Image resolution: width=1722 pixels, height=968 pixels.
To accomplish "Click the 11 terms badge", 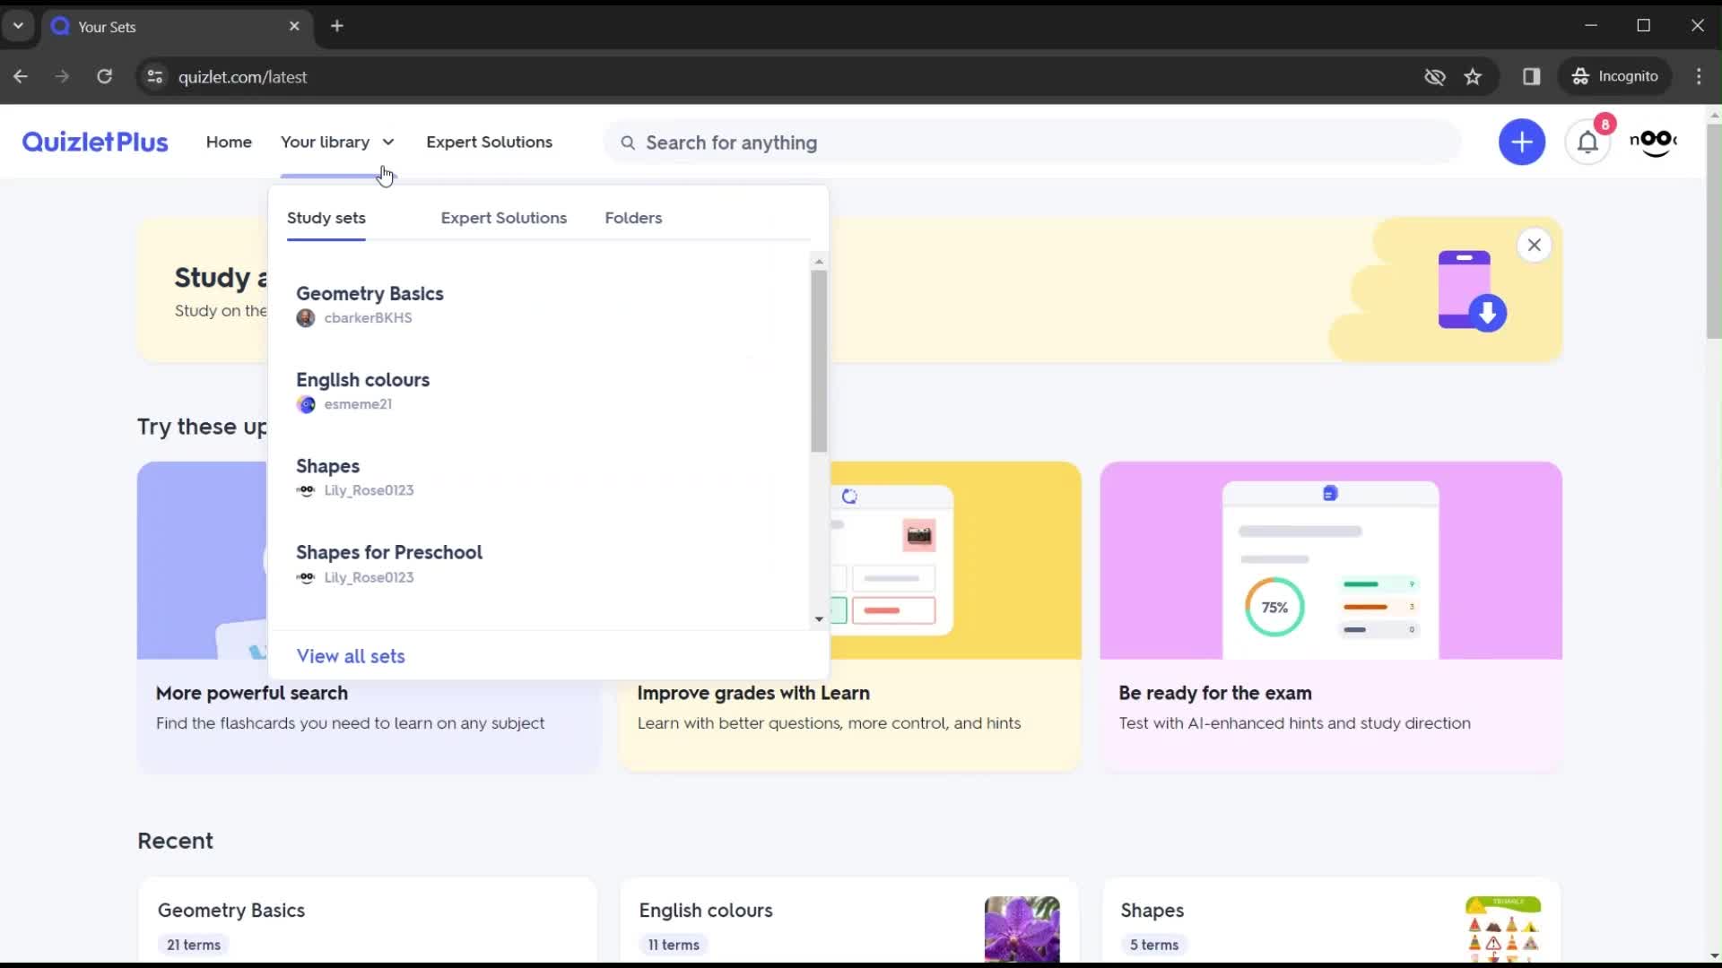I will (x=674, y=945).
